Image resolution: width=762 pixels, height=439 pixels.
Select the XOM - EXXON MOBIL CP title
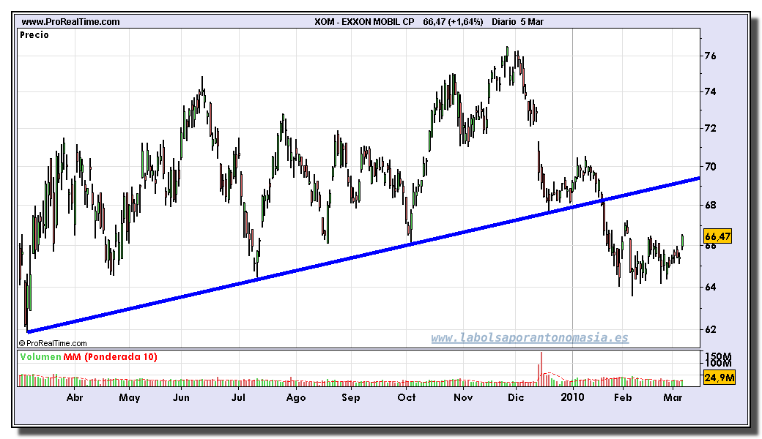pos(364,22)
